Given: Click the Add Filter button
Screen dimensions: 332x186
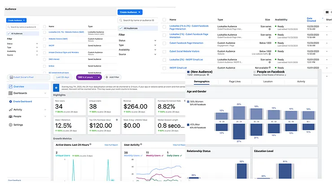Looking at the screenshot, I should coord(113,77).
